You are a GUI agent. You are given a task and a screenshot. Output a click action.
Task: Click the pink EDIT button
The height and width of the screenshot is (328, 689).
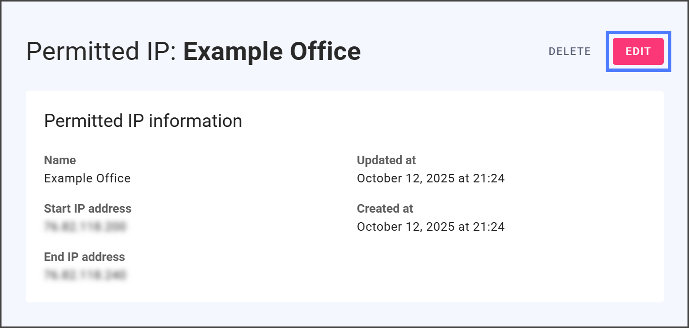[638, 51]
